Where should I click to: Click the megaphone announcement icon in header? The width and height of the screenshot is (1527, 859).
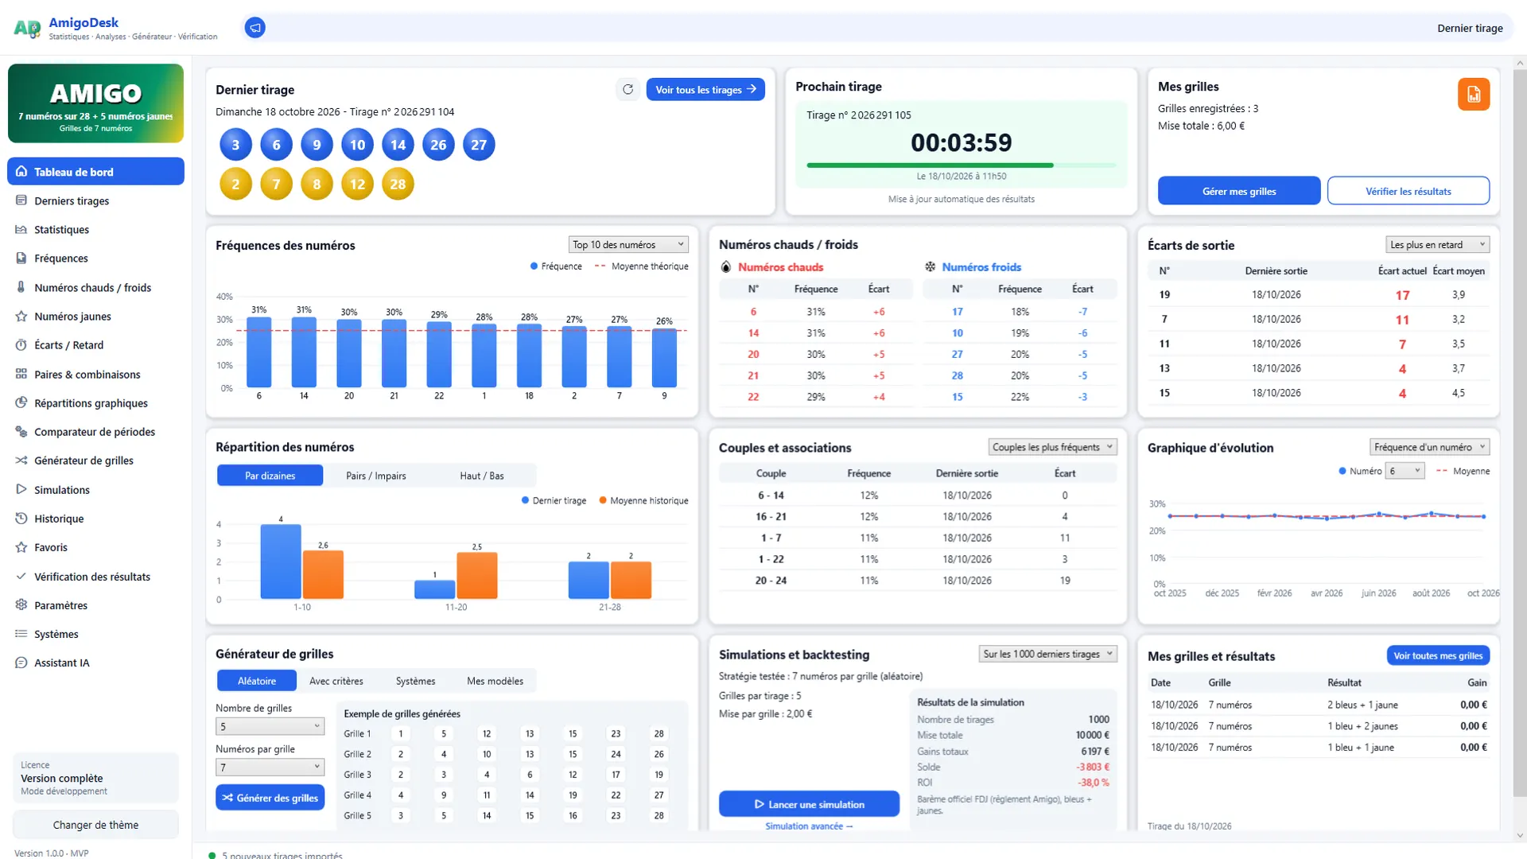[x=254, y=28]
